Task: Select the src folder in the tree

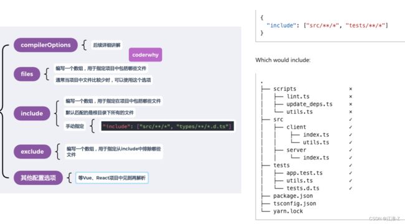Action: coord(278,119)
